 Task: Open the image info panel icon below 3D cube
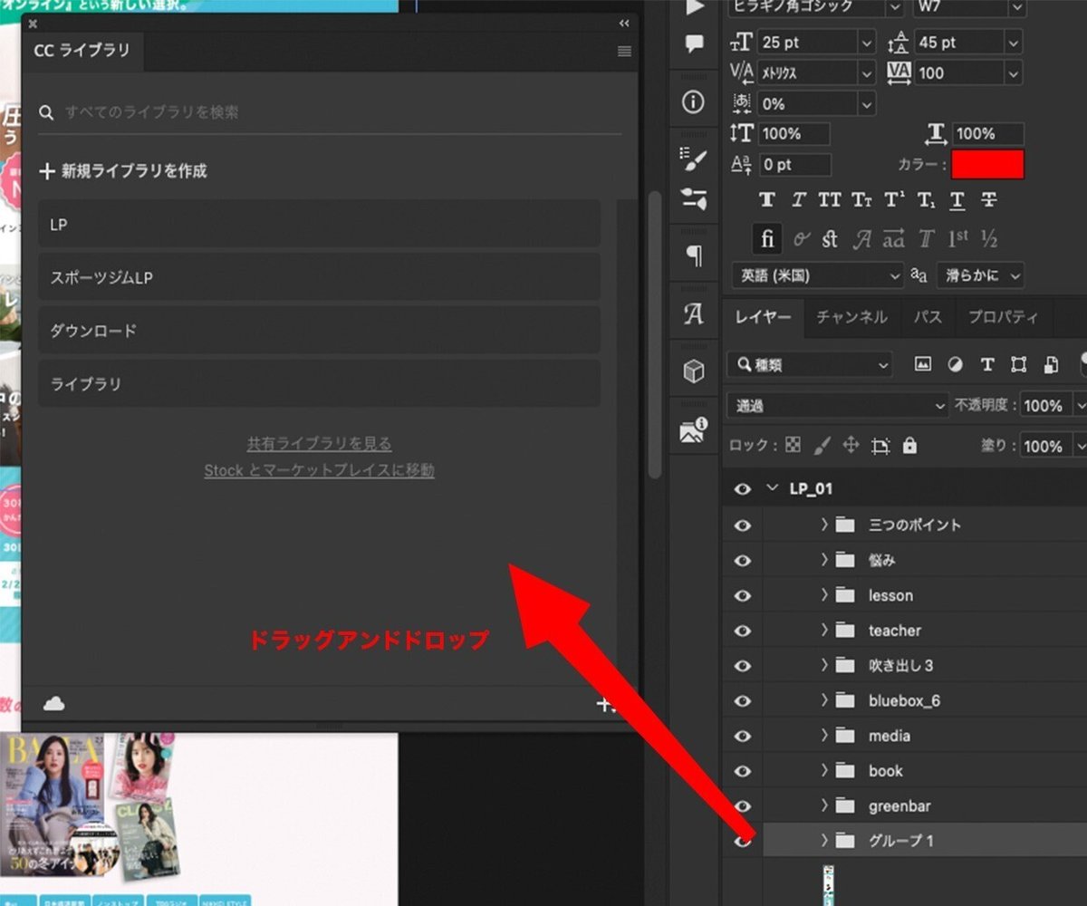pyautogui.click(x=693, y=430)
